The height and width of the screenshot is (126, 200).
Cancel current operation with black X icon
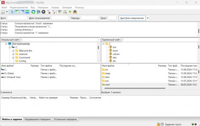click(x=43, y=12)
